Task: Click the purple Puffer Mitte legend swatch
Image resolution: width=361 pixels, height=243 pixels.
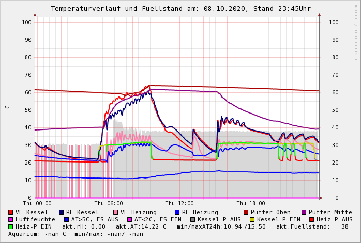Action: (304, 212)
